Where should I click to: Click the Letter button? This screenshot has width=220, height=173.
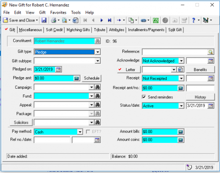tap(129, 70)
